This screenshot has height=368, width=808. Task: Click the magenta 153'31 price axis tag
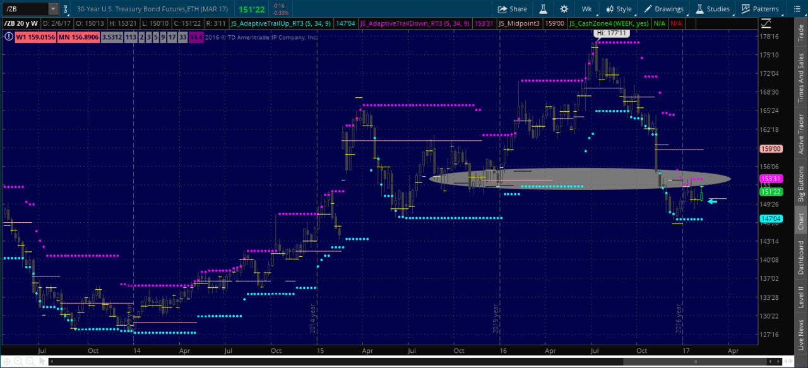click(x=772, y=179)
